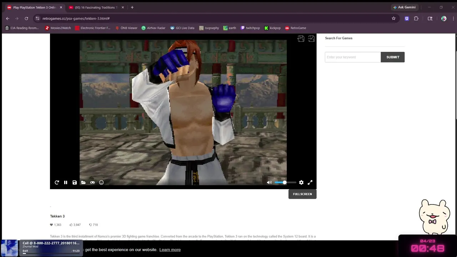This screenshot has width=457, height=257.
Task: Open twitchpop bookmark
Action: click(x=250, y=28)
